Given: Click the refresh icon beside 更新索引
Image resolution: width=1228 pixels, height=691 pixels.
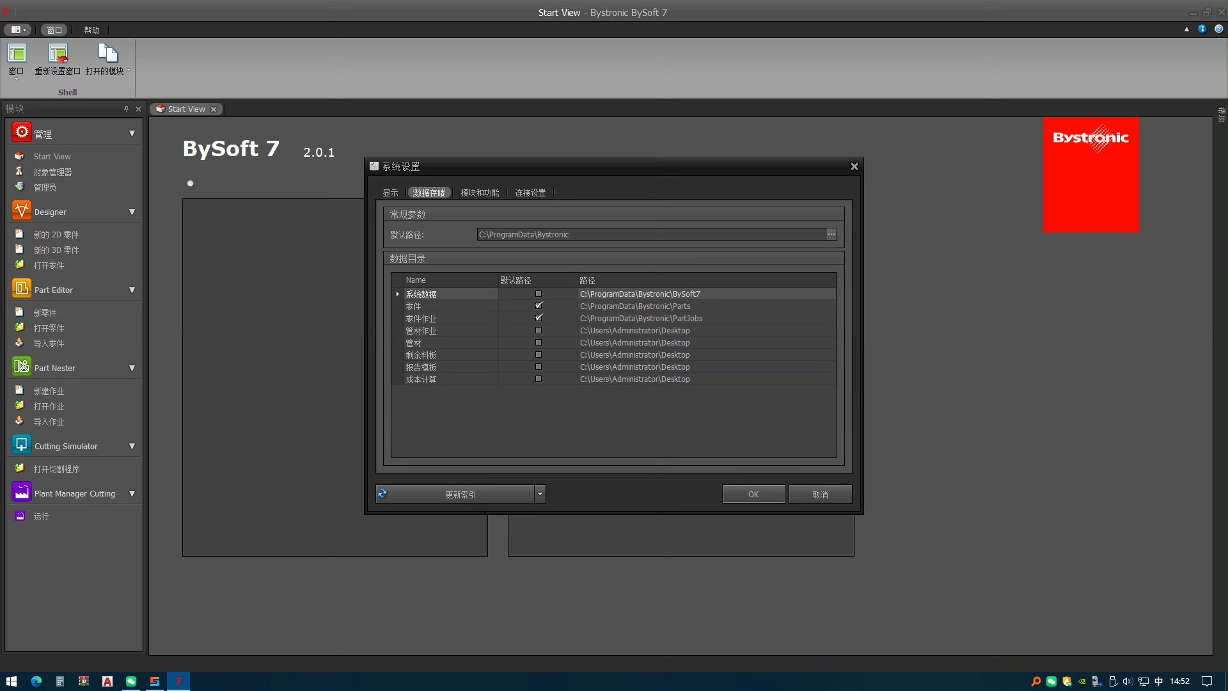Looking at the screenshot, I should tap(382, 494).
